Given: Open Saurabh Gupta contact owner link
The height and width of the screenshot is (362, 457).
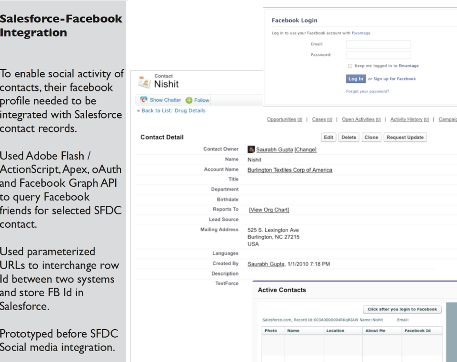Looking at the screenshot, I should point(275,150).
